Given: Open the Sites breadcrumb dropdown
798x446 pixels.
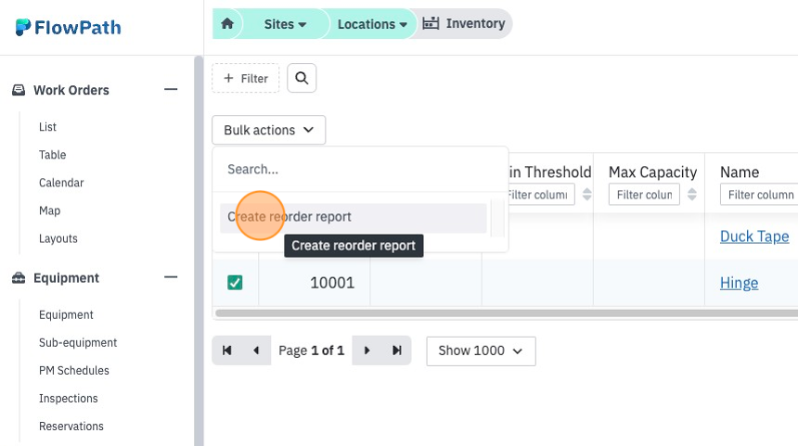Looking at the screenshot, I should 285,24.
